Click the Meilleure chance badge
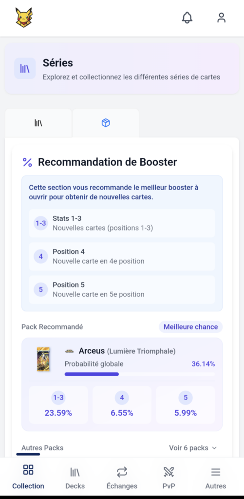This screenshot has width=244, height=499. (190, 327)
